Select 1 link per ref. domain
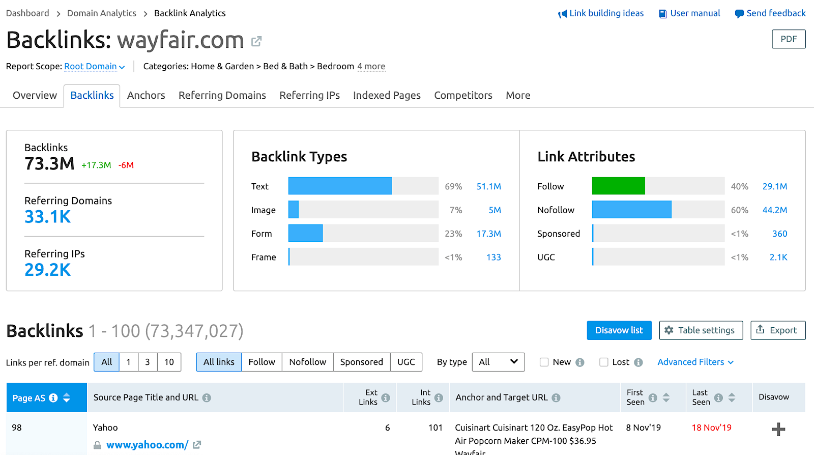 (129, 362)
